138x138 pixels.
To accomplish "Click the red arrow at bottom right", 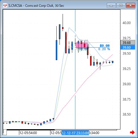I will [x=132, y=132].
